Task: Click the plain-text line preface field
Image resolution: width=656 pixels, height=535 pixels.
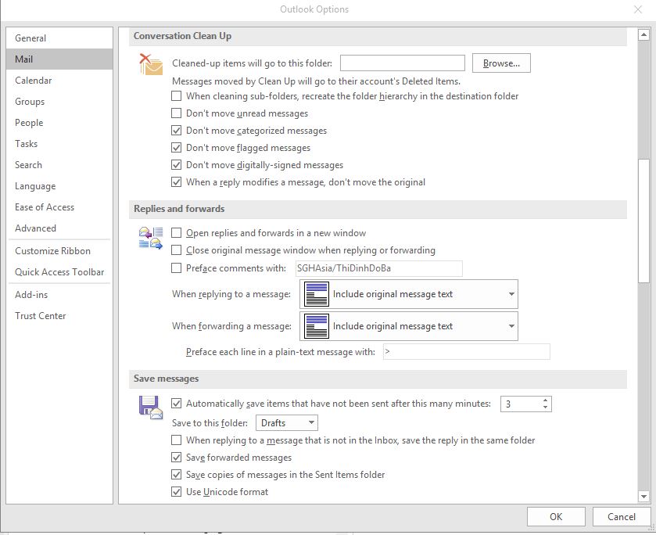Action: [x=467, y=352]
